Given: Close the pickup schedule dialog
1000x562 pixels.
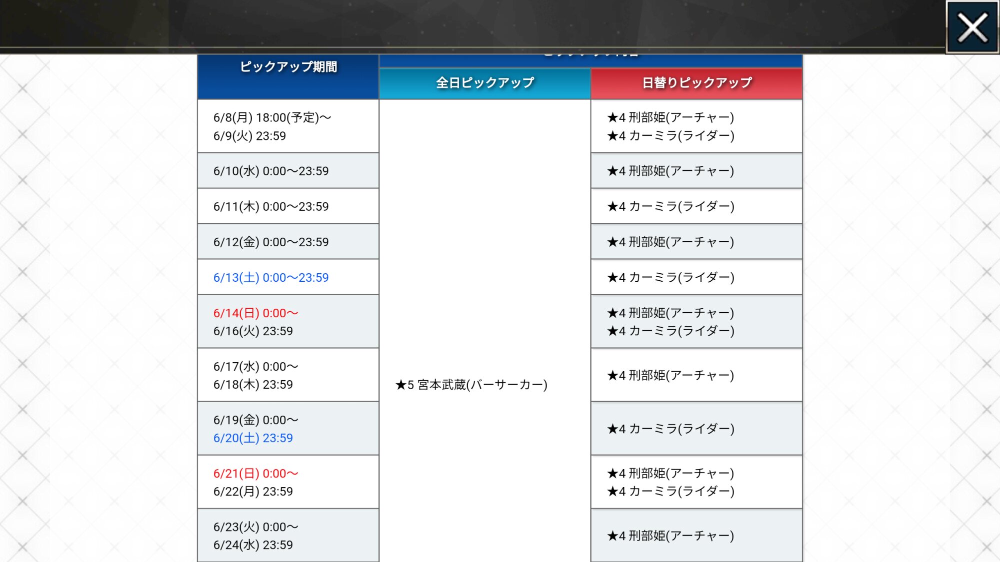Looking at the screenshot, I should coord(972,27).
